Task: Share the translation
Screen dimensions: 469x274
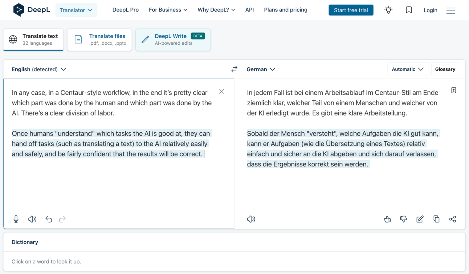Action: (x=453, y=219)
